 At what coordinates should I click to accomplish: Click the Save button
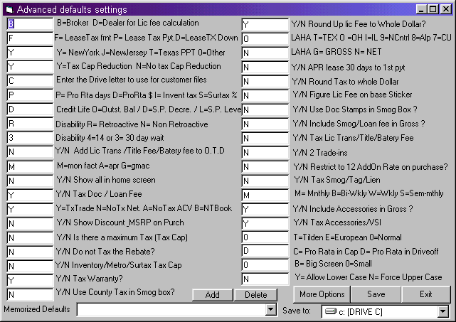[x=376, y=294]
